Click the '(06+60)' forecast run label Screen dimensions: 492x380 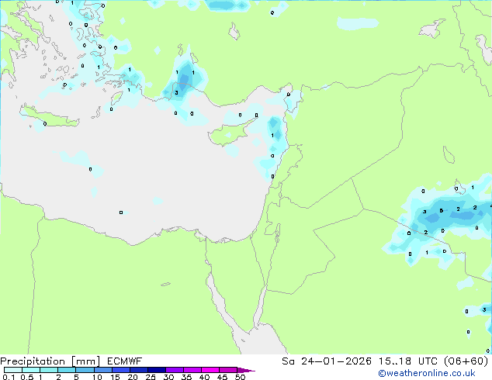coord(466,361)
